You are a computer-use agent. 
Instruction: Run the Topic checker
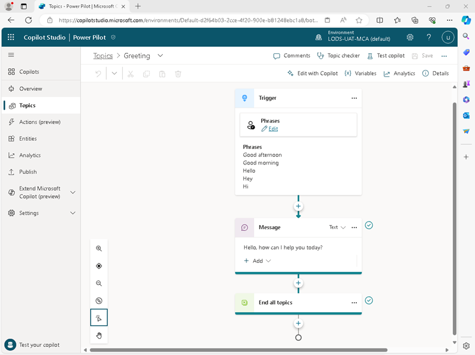click(x=338, y=56)
